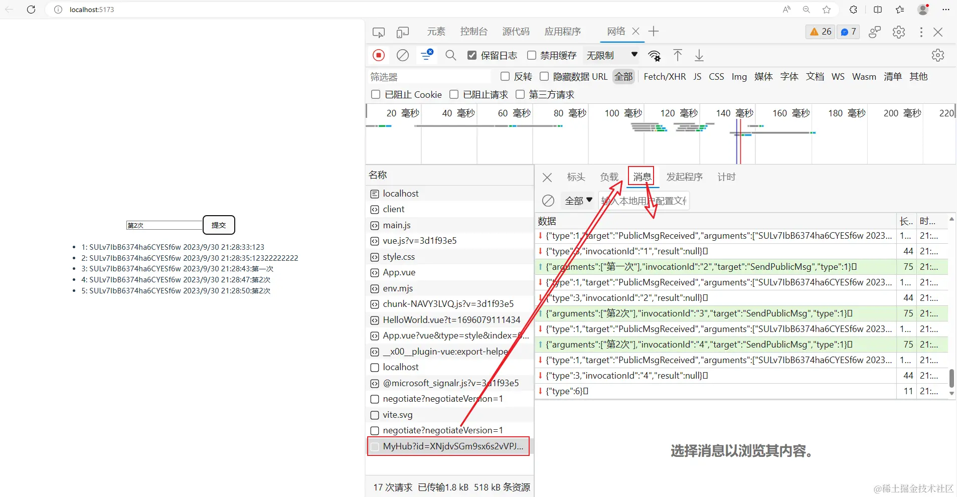Click the message text input on page
The width and height of the screenshot is (957, 497).
[164, 225]
